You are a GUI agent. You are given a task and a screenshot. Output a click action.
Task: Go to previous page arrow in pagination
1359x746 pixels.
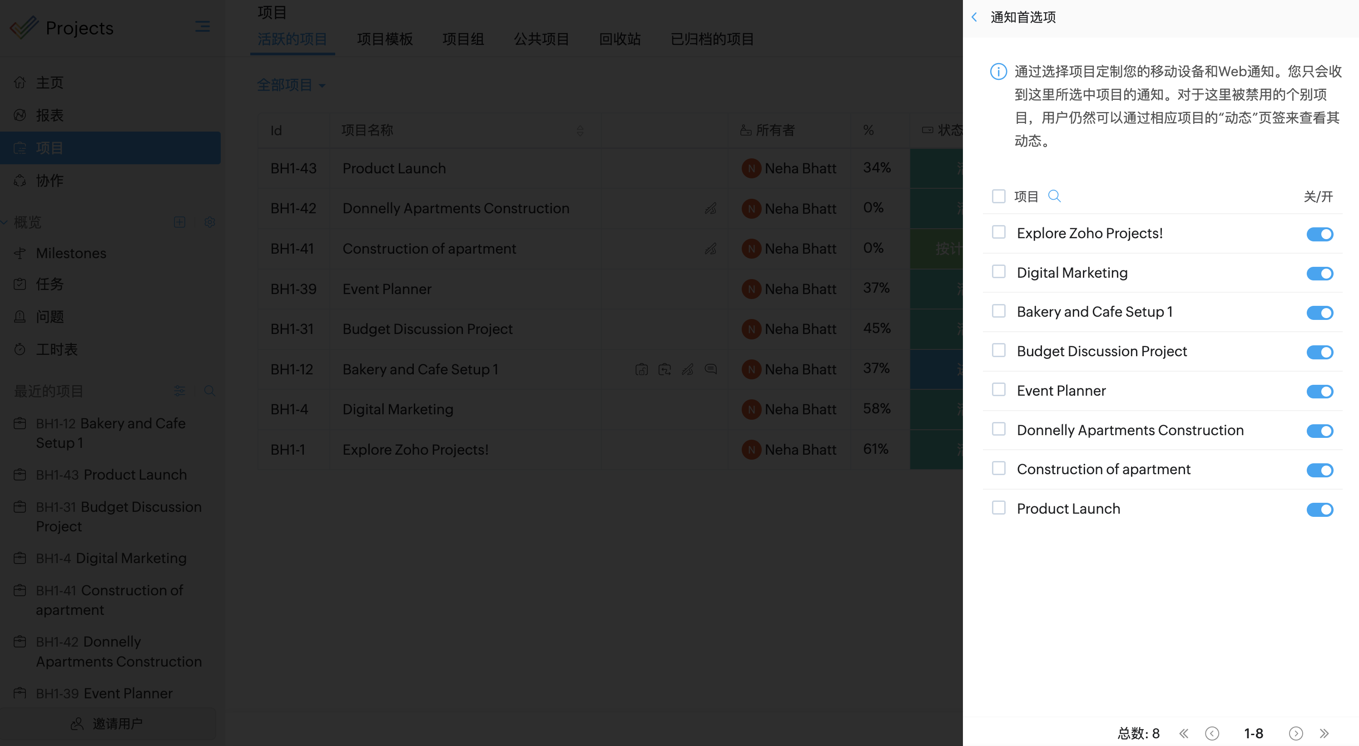[x=1212, y=733]
